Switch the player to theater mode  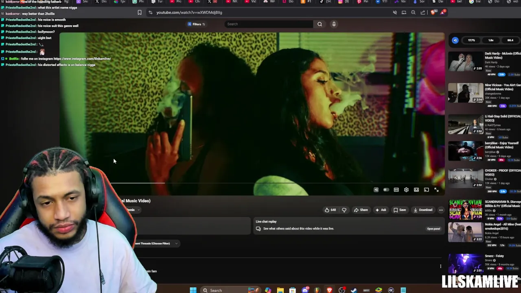coord(416,190)
